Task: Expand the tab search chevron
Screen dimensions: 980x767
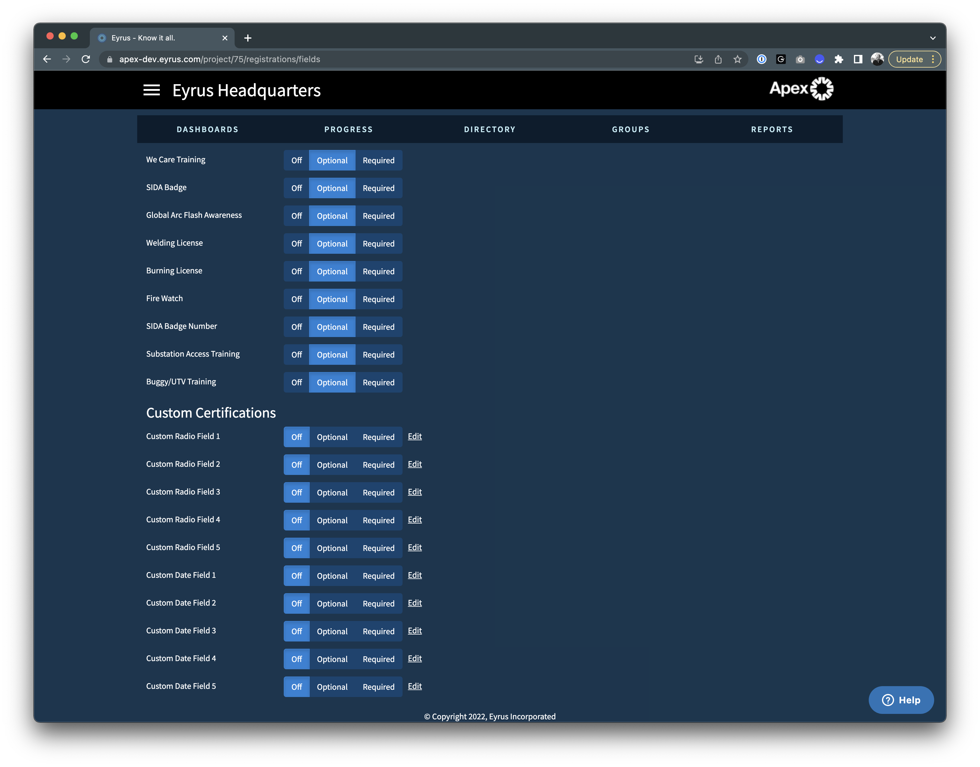Action: coord(932,38)
